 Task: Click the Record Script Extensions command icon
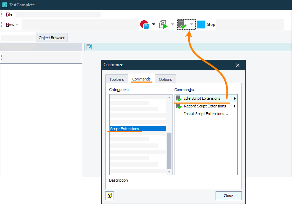tap(179, 106)
